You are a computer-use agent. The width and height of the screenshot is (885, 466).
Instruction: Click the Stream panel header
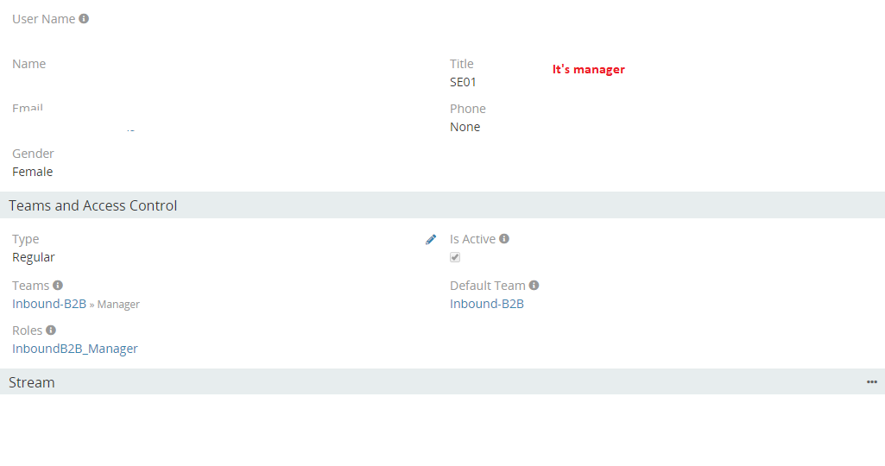(x=32, y=382)
